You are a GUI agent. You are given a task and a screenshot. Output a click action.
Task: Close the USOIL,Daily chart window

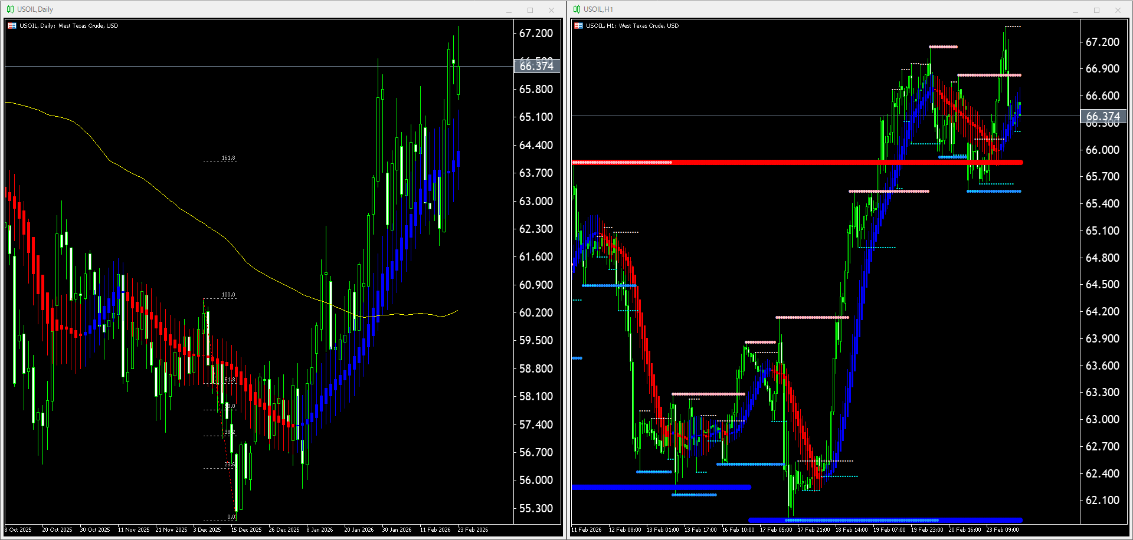[551, 10]
